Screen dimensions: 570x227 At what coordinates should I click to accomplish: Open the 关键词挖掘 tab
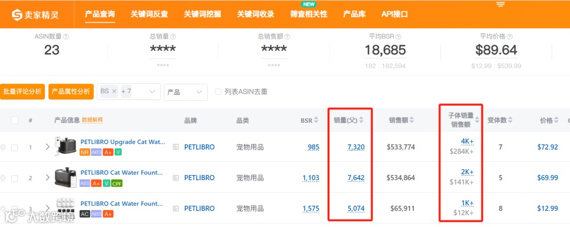click(x=203, y=15)
